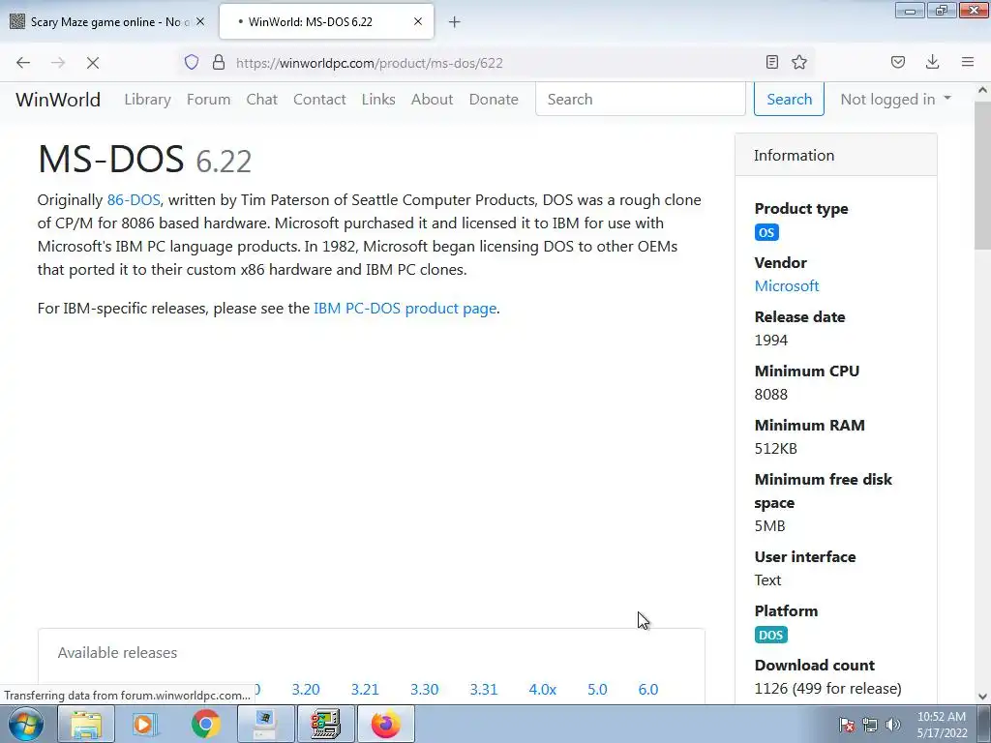
Task: Toggle reader view icon
Action: pos(771,62)
